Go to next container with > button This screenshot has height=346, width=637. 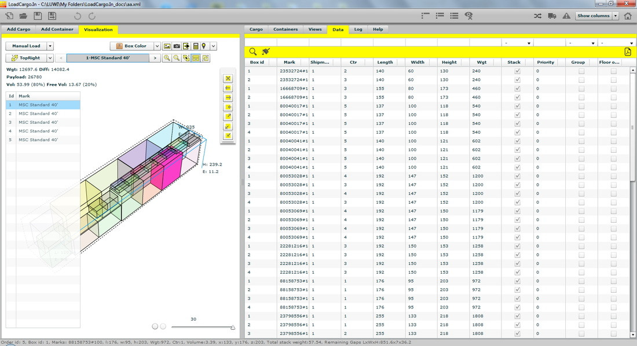coord(155,58)
